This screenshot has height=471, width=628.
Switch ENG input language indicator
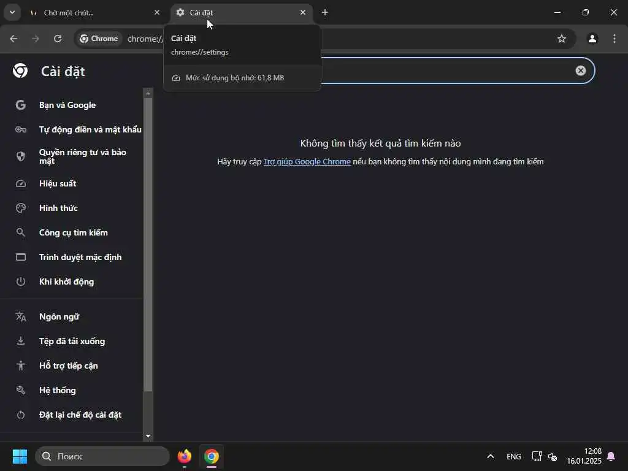513,456
